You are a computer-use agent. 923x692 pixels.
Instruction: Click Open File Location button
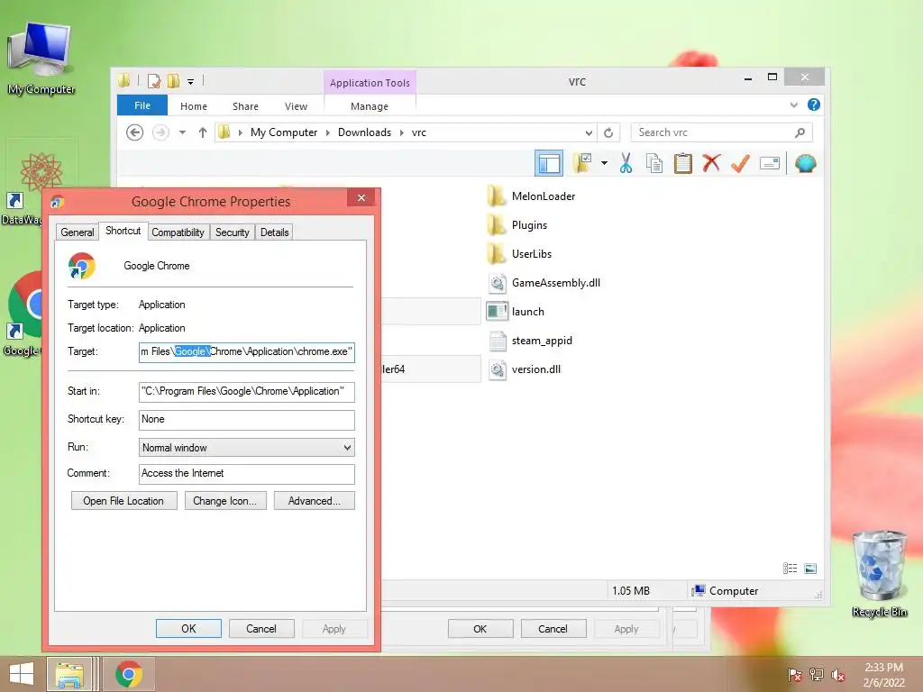point(123,501)
